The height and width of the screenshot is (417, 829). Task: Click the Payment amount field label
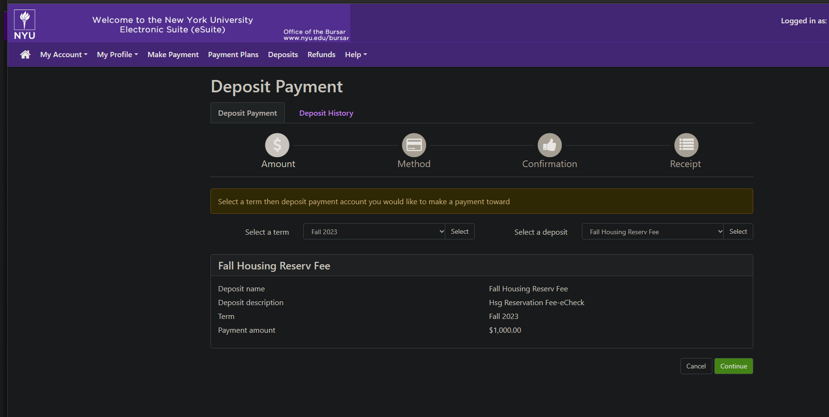[x=247, y=330]
